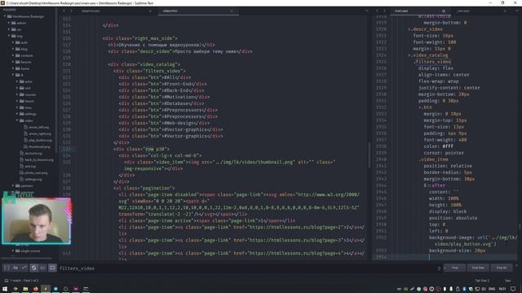Open Firefox from the taskbar
This screenshot has width=522, height=293.
pos(35,289)
